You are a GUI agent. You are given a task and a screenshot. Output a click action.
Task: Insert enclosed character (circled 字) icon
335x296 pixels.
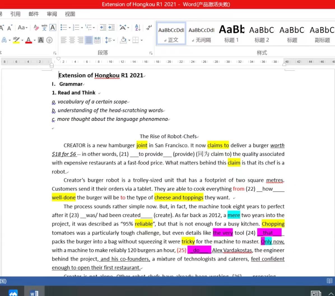point(49,40)
